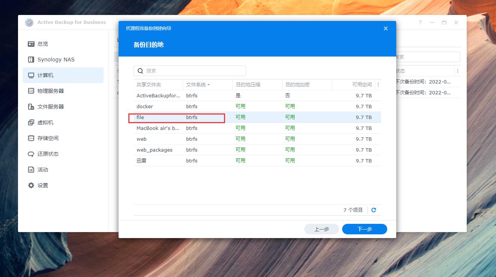This screenshot has width=496, height=277.
Task: Refresh the shared folder list
Action: (374, 210)
